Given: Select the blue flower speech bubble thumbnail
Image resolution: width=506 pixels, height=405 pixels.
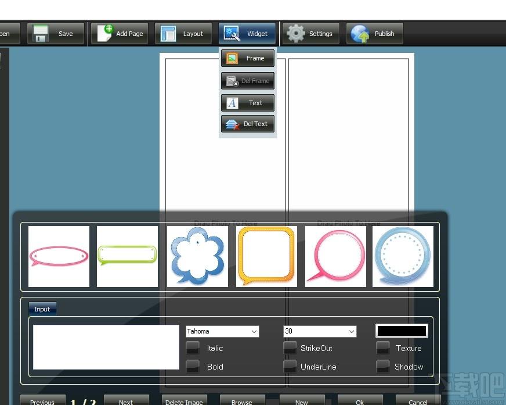Looking at the screenshot, I should pos(197,256).
